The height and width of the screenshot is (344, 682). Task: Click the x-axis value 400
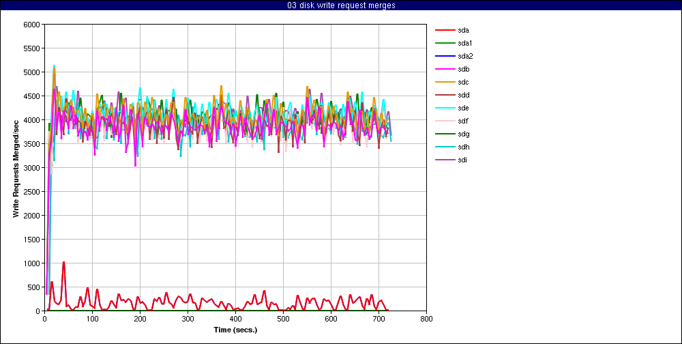click(235, 319)
